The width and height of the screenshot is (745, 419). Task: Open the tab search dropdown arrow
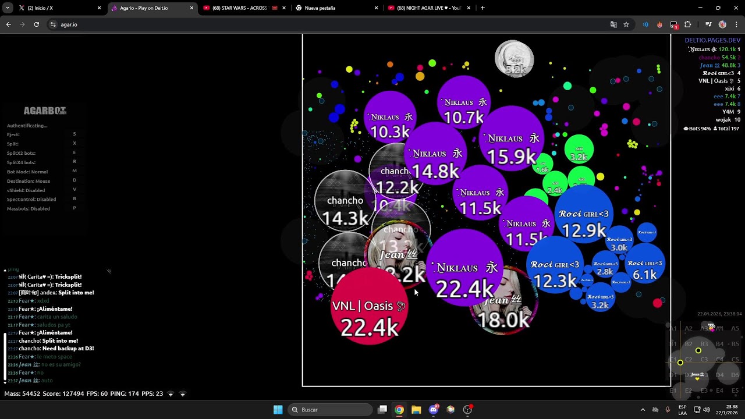(x=8, y=8)
